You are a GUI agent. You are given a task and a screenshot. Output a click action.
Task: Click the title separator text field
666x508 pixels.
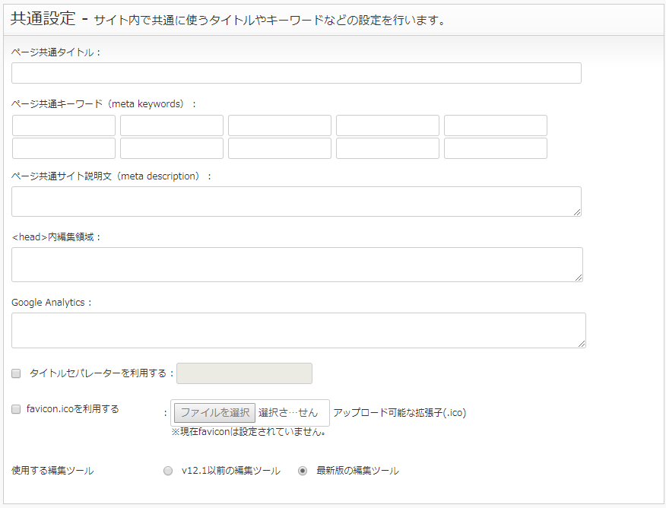(244, 373)
